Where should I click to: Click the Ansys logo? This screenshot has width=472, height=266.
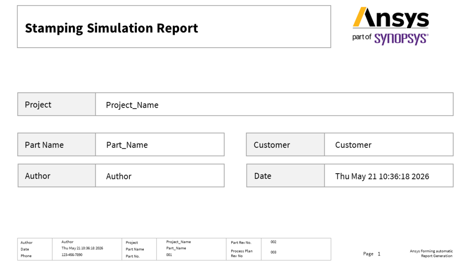click(391, 17)
